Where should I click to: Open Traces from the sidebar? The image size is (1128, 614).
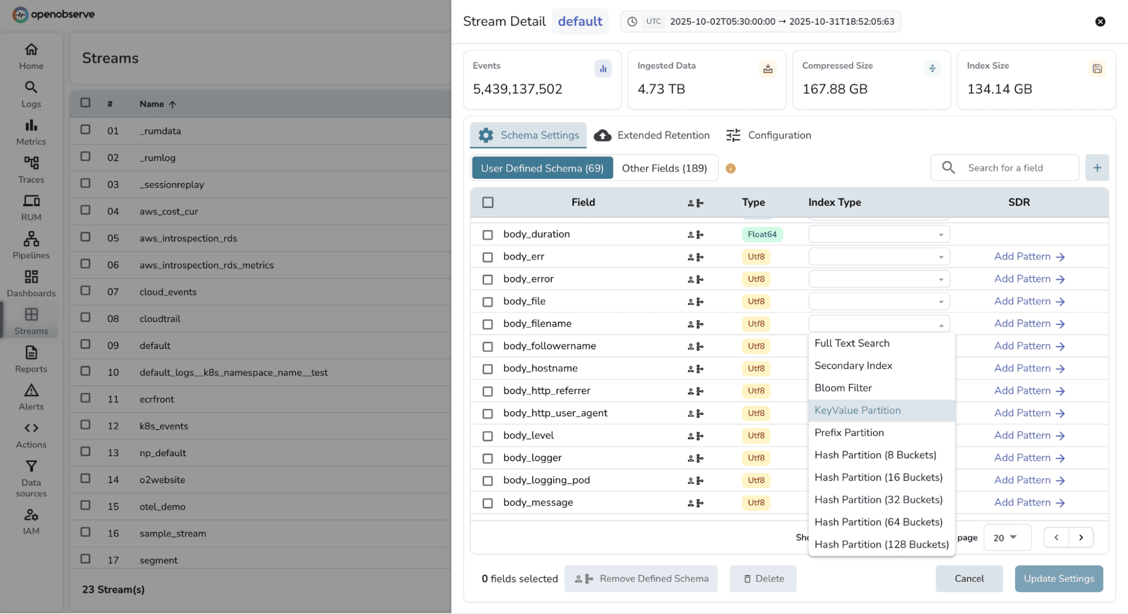[31, 169]
